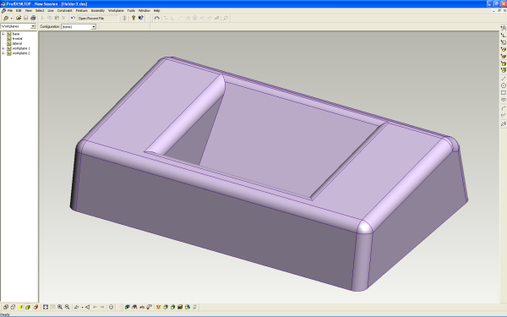Click the Select Constraints tool in right toolbar
The height and width of the screenshot is (317, 507).
coord(503,36)
